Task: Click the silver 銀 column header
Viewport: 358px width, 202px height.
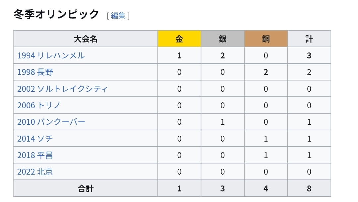Action: click(x=222, y=39)
